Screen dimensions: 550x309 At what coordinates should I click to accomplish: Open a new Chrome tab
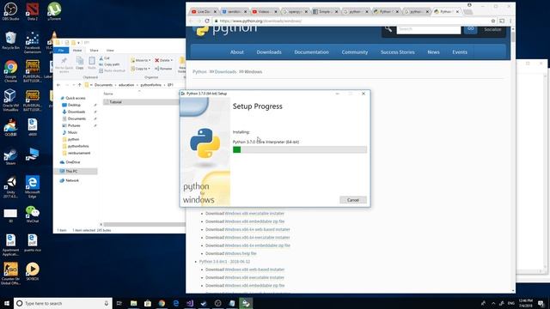click(x=467, y=11)
